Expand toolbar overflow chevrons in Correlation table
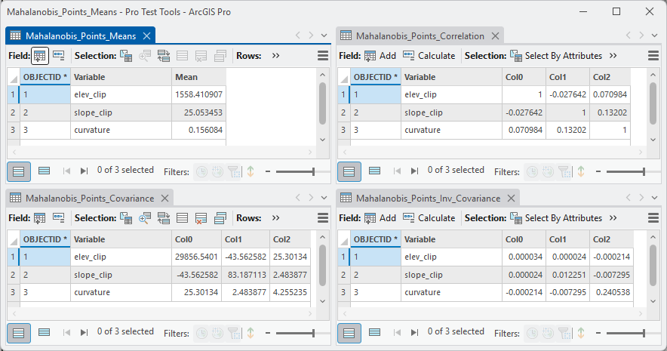 [x=613, y=56]
